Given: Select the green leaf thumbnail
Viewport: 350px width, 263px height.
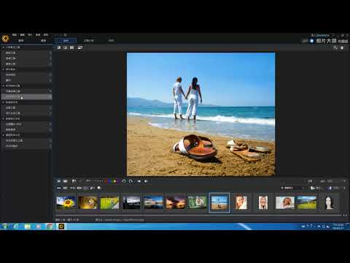Looking at the screenshot, I should [109, 203].
